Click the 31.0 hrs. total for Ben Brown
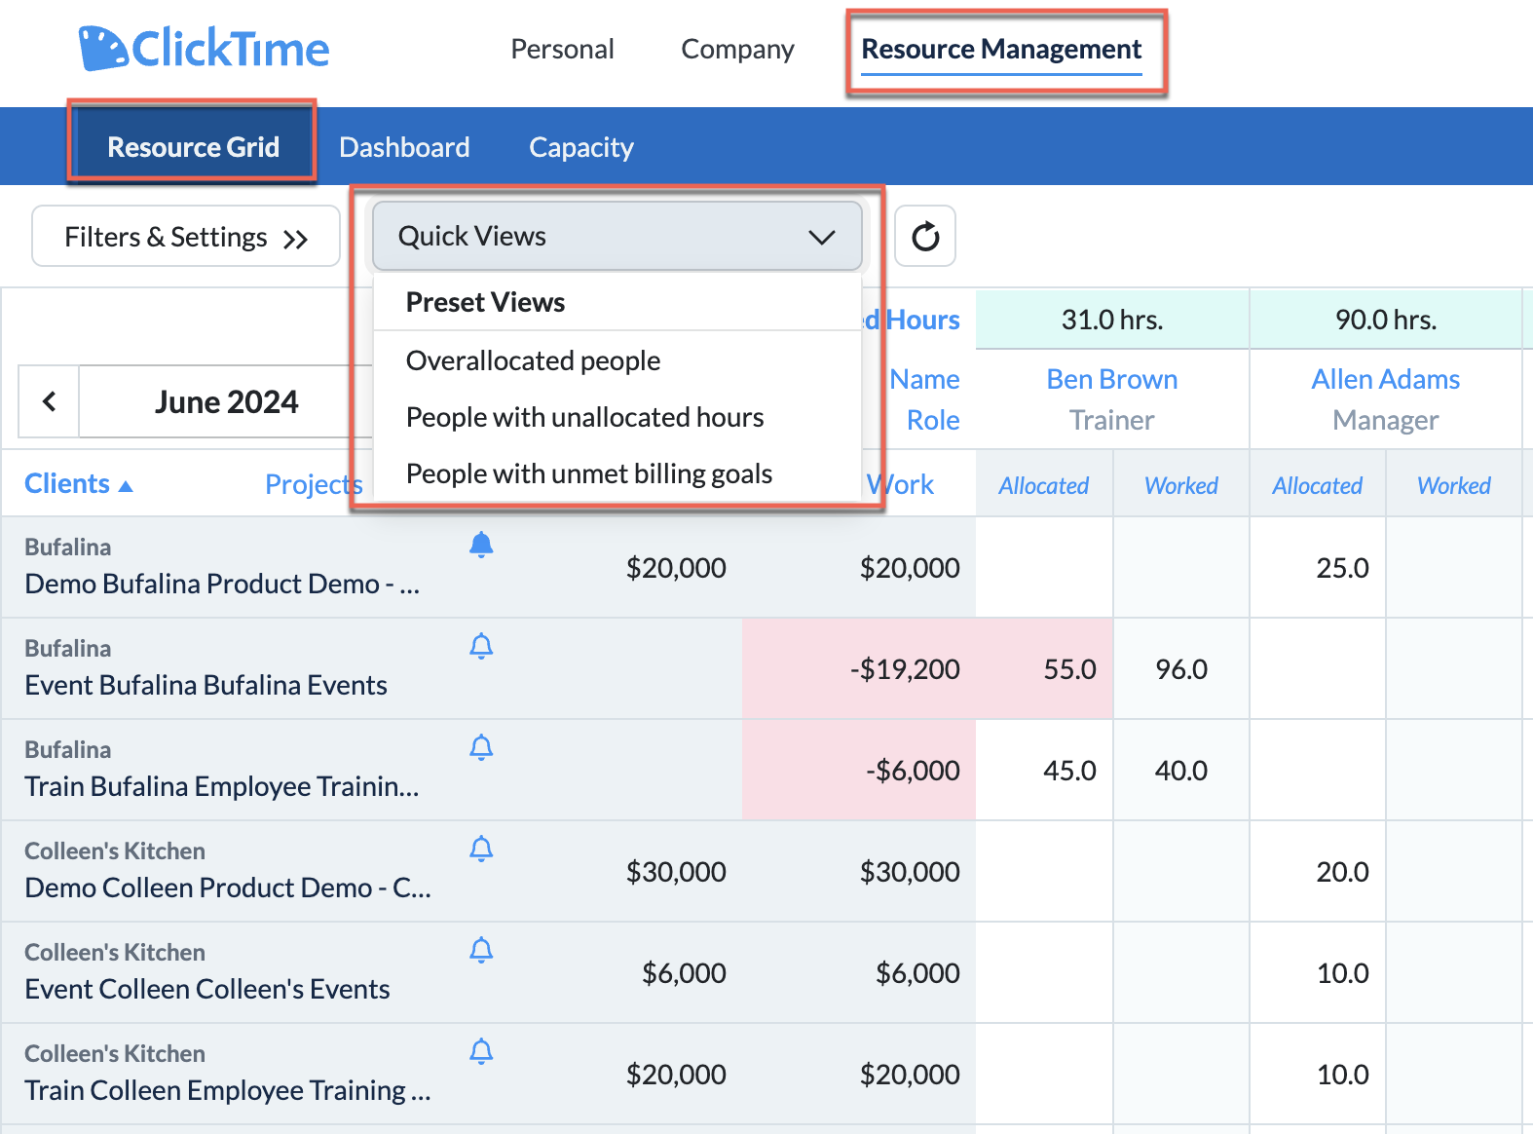1533x1134 pixels. [x=1112, y=320]
